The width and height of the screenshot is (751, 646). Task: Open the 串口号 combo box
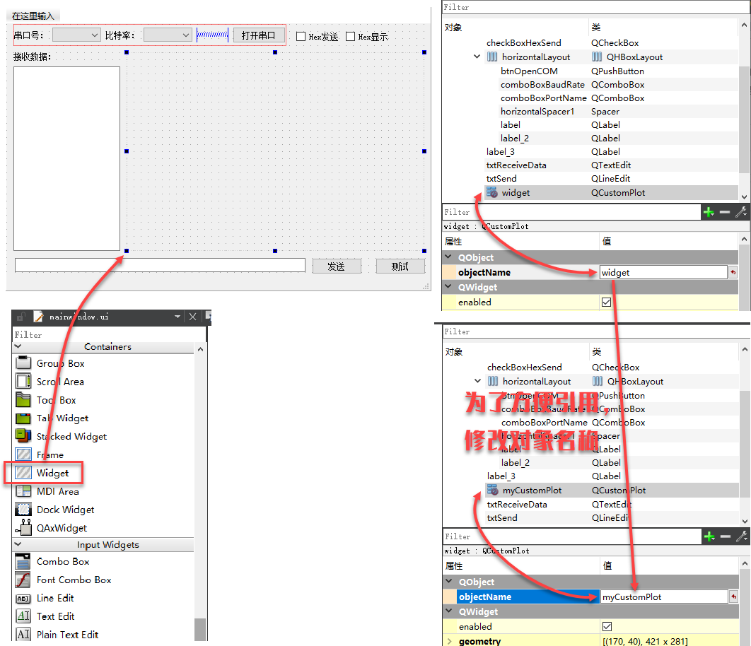click(x=77, y=35)
